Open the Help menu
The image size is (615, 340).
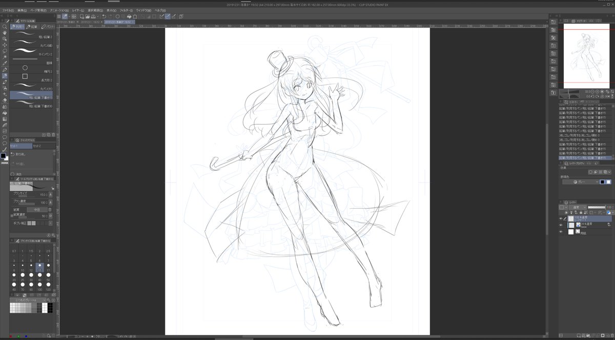[x=159, y=10]
